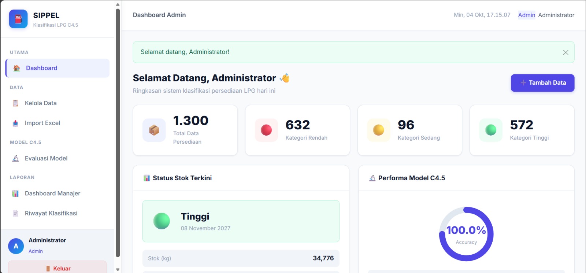586x273 pixels.
Task: Click the clipboard icon beside Kelola Data
Action: click(15, 103)
